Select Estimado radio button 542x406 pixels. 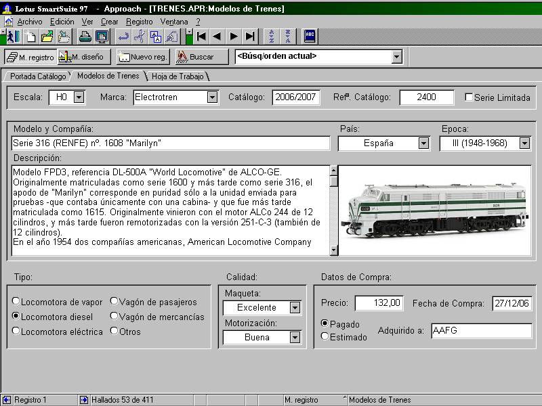(x=325, y=336)
